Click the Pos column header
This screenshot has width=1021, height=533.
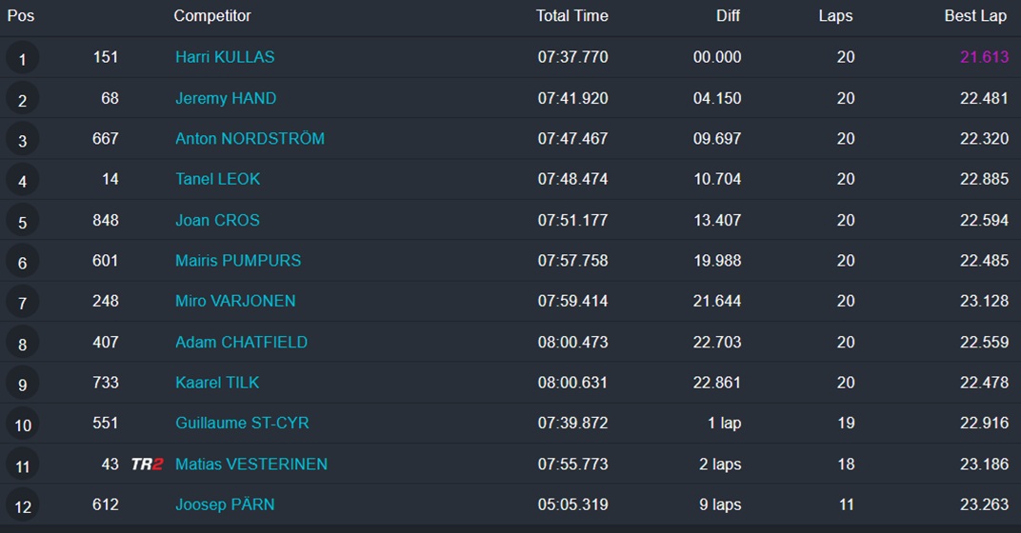click(21, 16)
